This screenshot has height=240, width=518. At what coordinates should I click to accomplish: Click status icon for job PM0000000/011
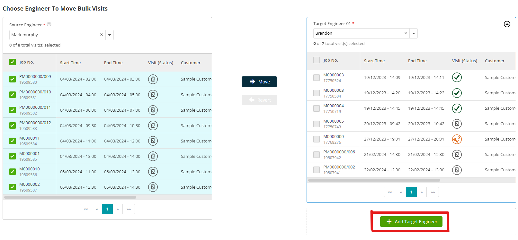click(x=153, y=110)
